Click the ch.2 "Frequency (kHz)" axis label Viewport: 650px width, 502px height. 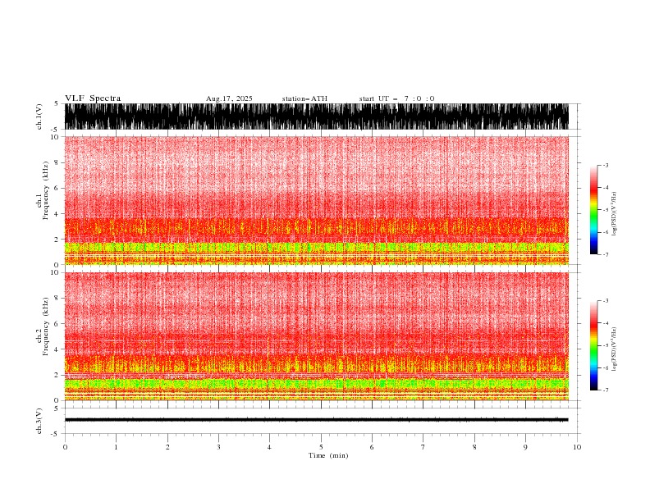(46, 326)
